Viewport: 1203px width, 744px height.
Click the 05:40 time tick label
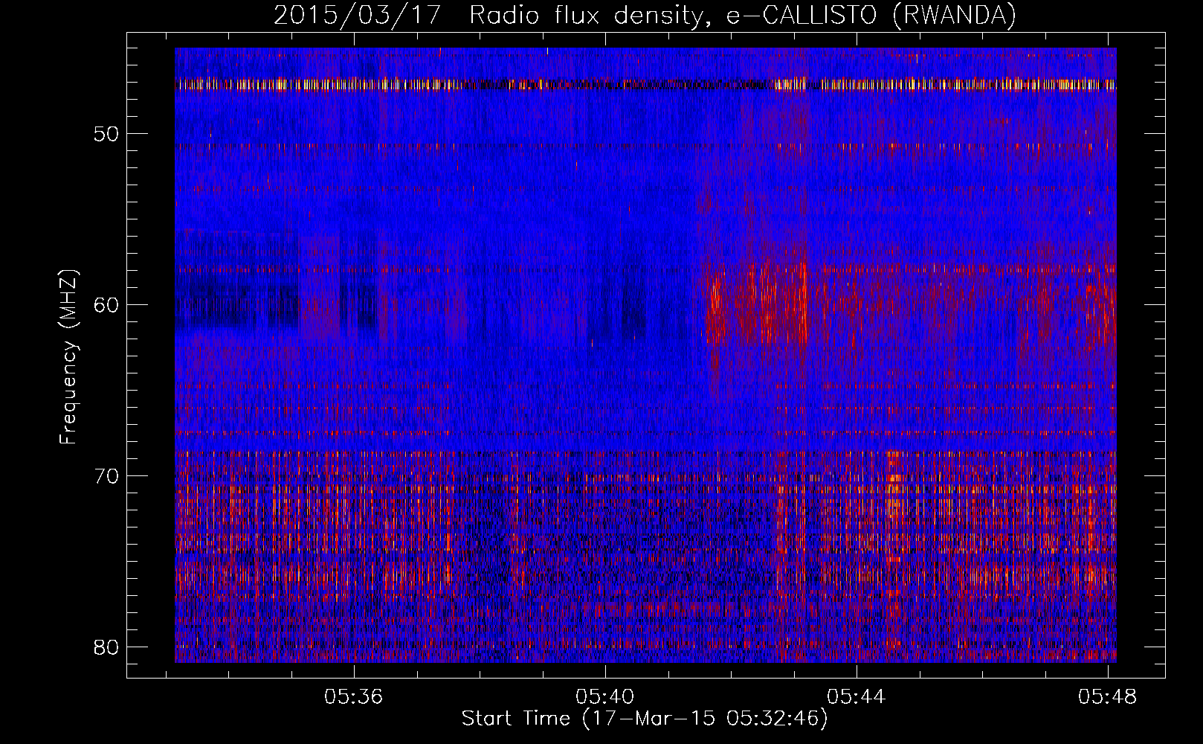coord(605,696)
